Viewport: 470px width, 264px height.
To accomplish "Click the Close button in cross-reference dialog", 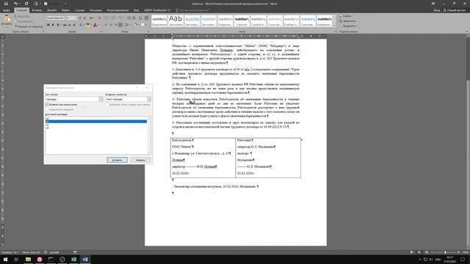I will point(140,160).
